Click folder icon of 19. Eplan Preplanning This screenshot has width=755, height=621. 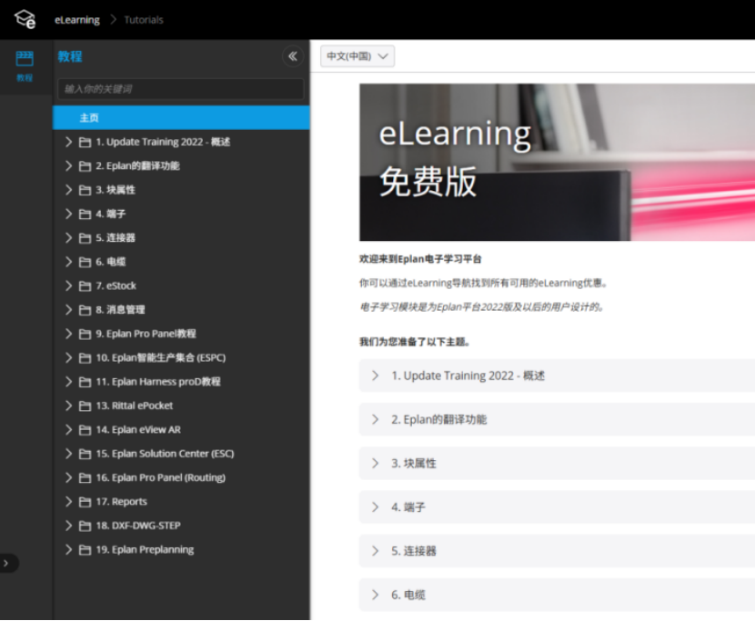[x=85, y=550]
